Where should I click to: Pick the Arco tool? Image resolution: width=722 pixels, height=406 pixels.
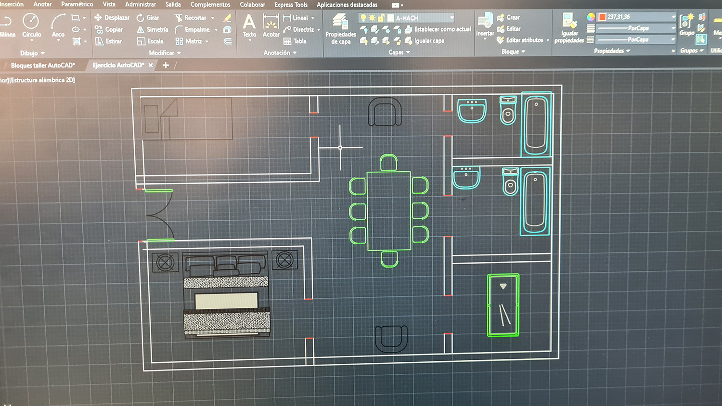(x=58, y=25)
